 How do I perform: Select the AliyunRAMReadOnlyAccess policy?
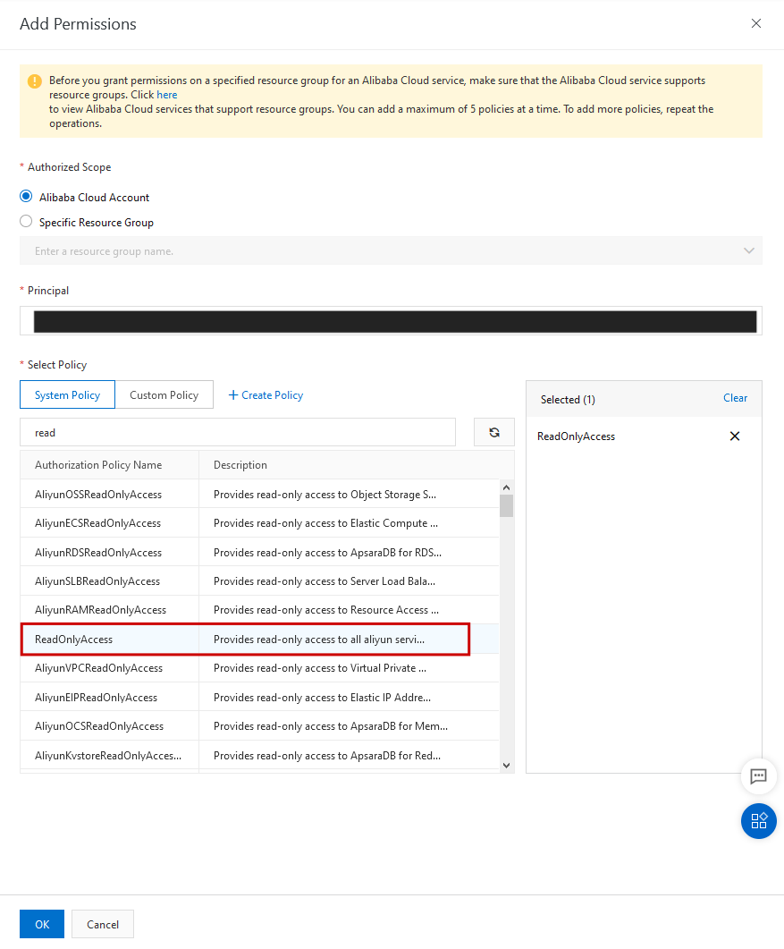[x=100, y=609]
